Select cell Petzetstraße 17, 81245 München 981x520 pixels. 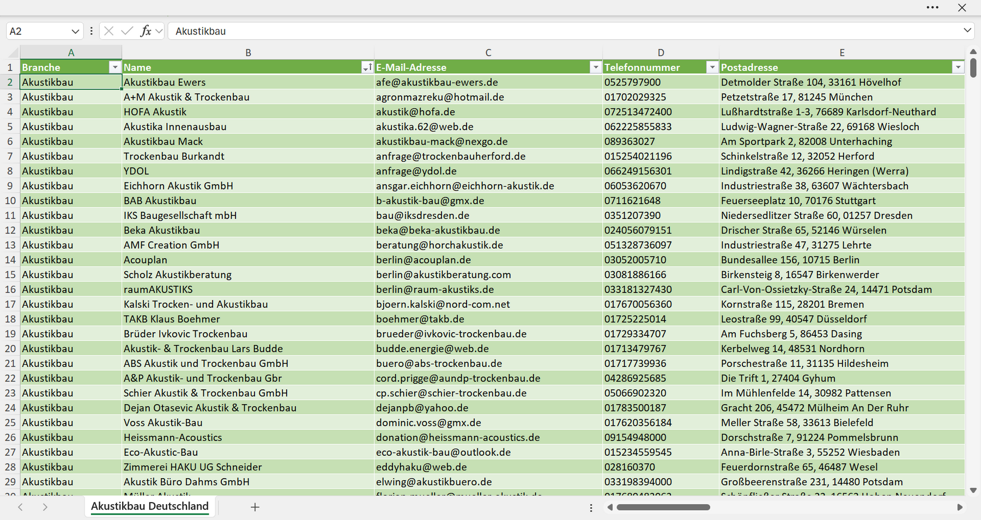tap(842, 97)
